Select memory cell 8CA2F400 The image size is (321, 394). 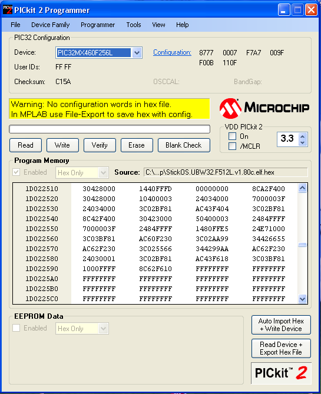pyautogui.click(x=269, y=189)
